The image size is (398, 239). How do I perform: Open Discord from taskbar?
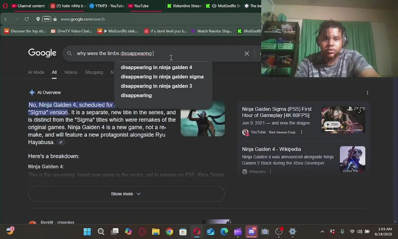pyautogui.click(x=251, y=232)
